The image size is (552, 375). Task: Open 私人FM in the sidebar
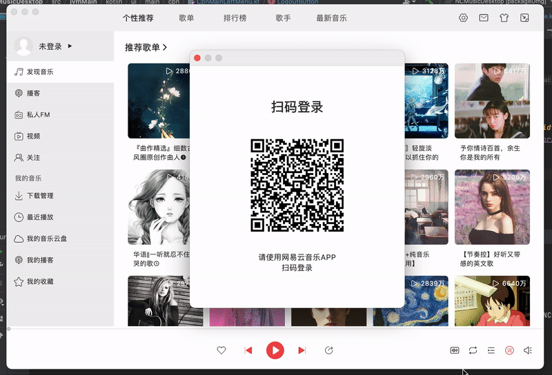[60, 114]
